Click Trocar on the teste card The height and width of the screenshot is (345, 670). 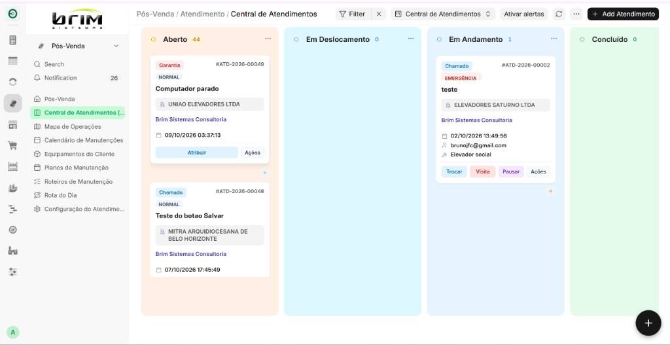pos(454,172)
